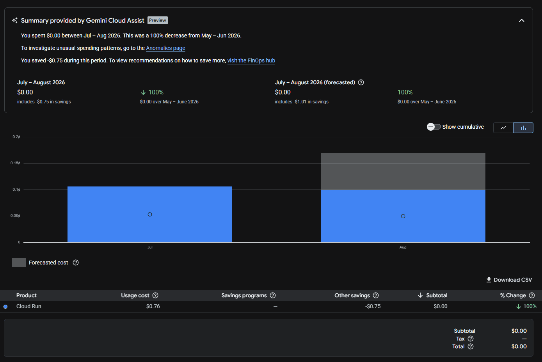Open the Savings programs help icon
The height and width of the screenshot is (362, 542).
273,295
